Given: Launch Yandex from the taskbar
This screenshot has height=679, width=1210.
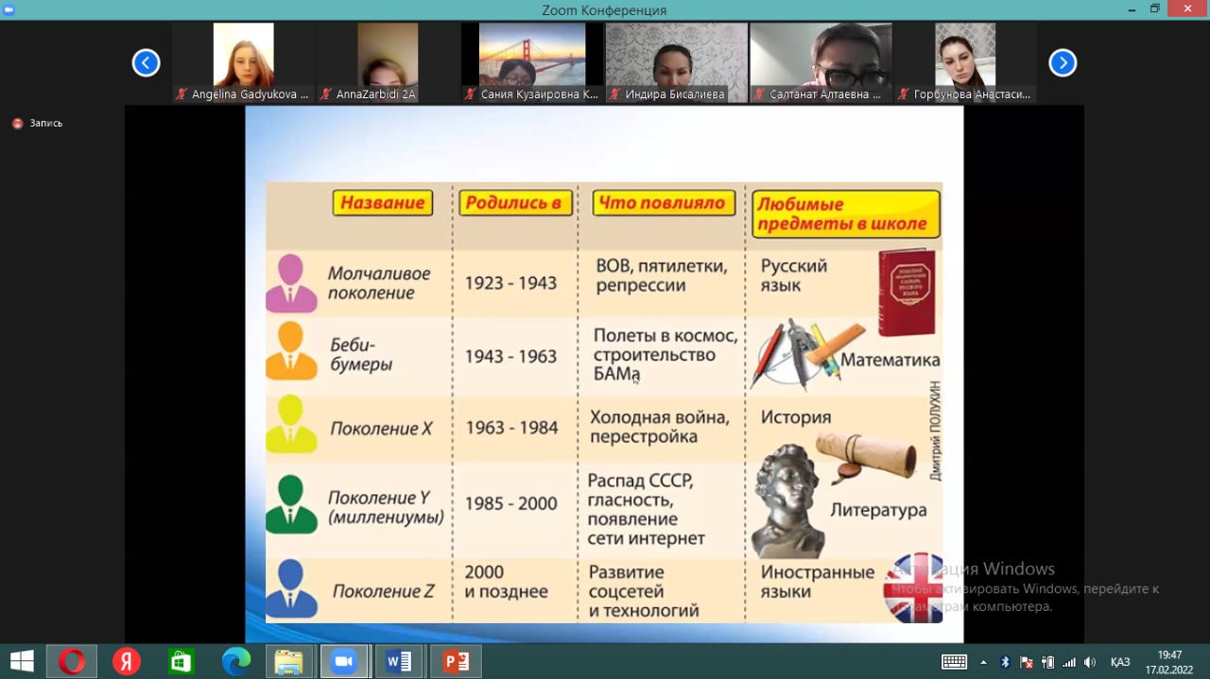Looking at the screenshot, I should [126, 662].
